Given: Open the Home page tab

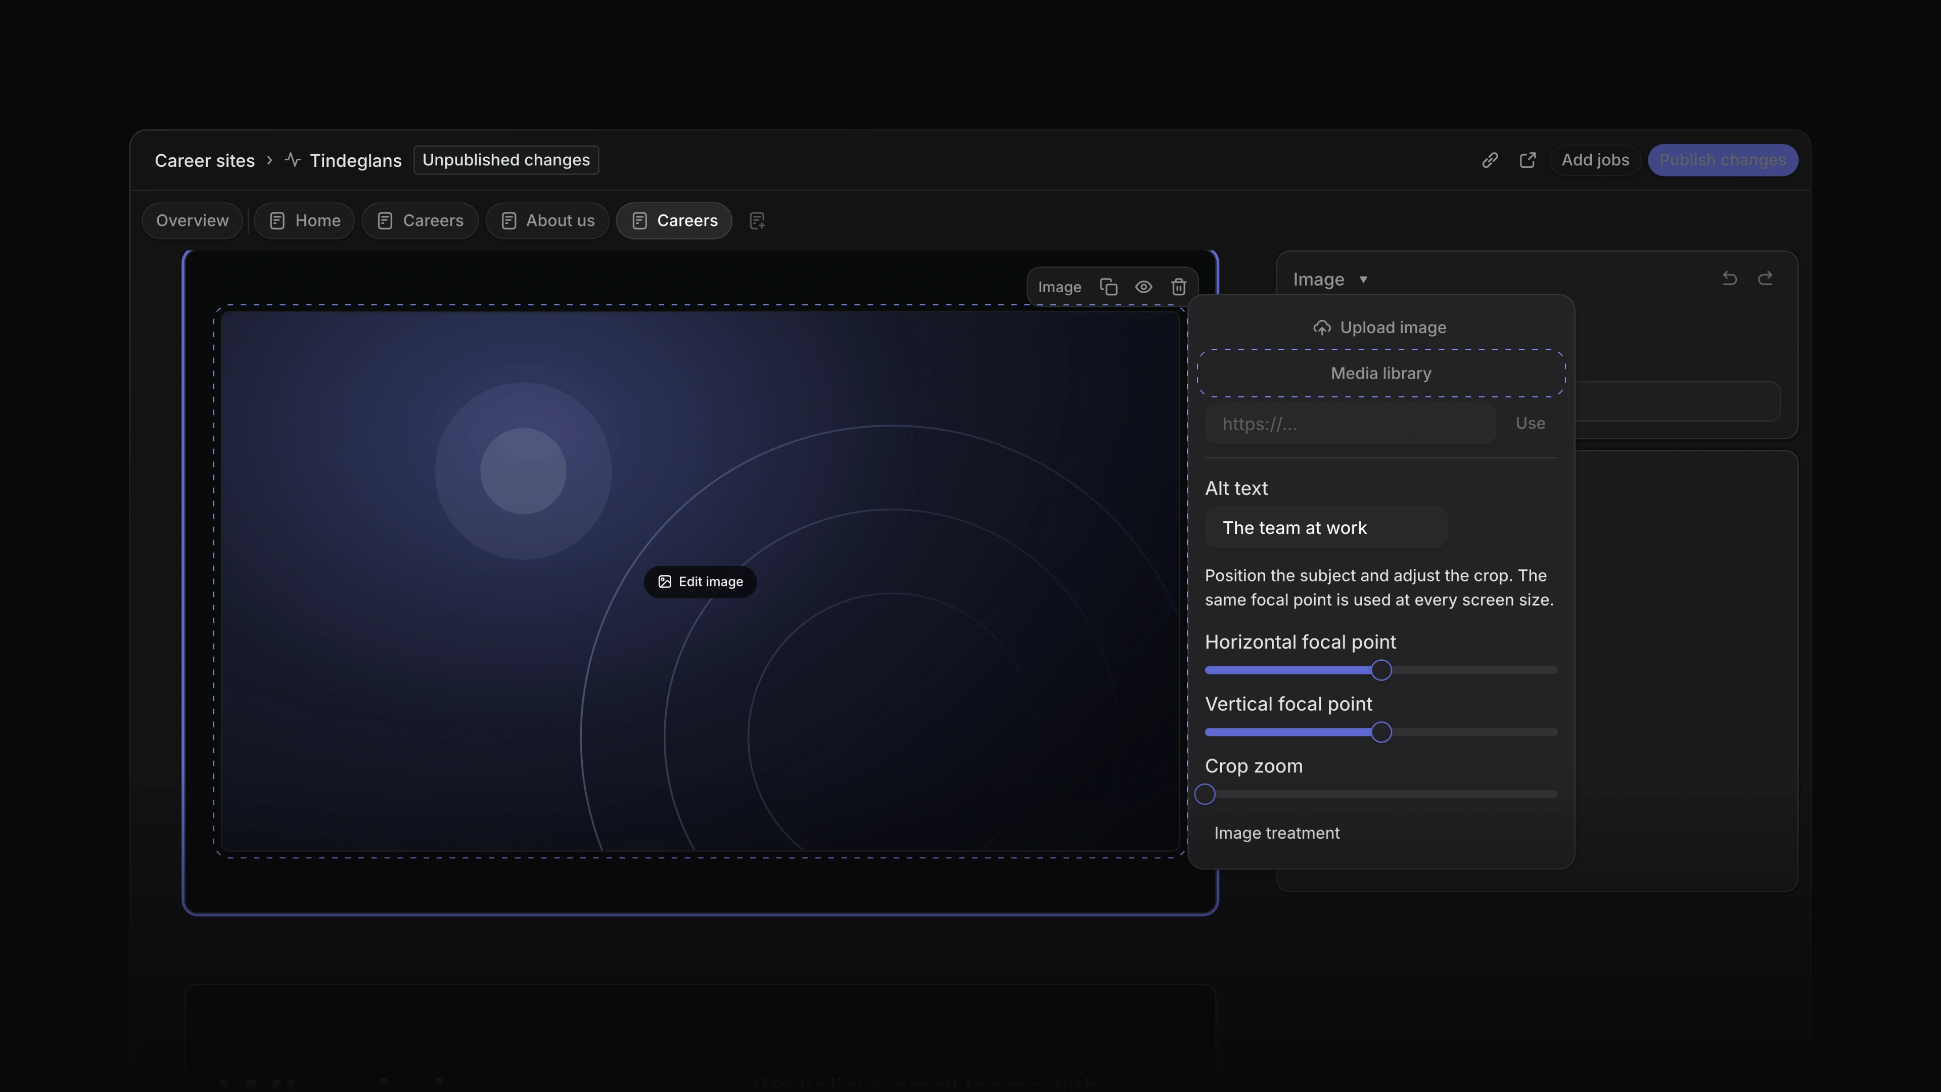Looking at the screenshot, I should coord(304,221).
